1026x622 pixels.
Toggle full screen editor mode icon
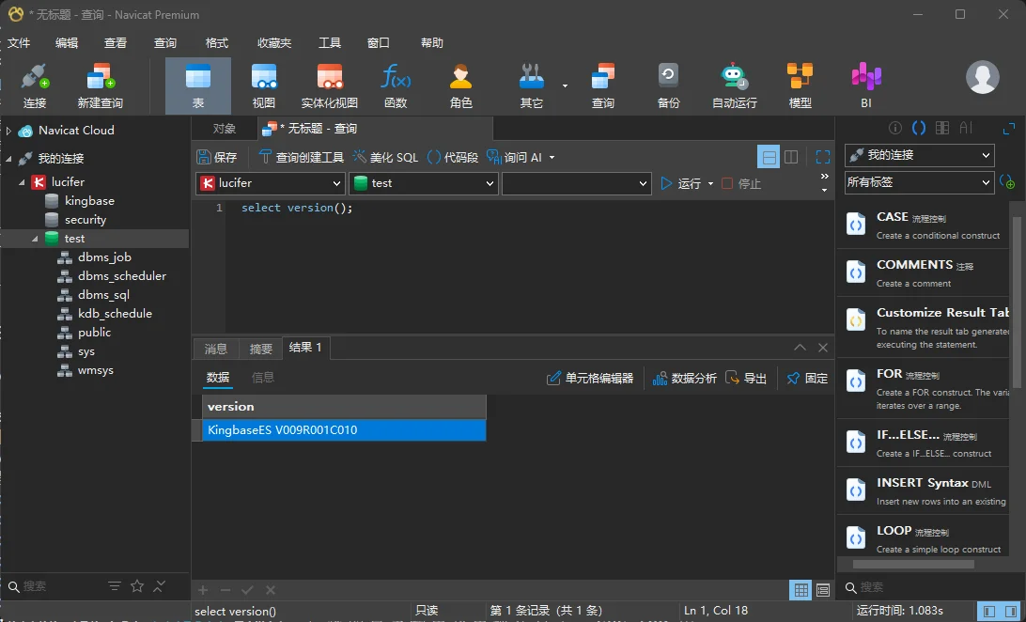[822, 157]
